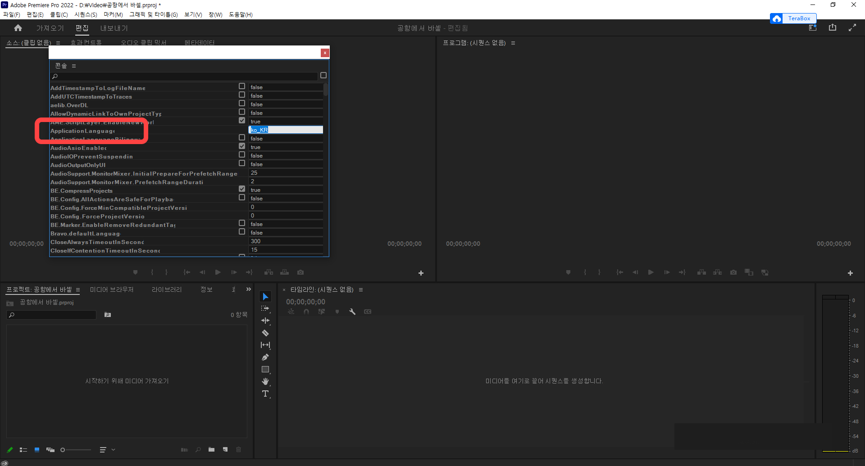Image resolution: width=865 pixels, height=466 pixels.
Task: Open 라이브러리 tab
Action: click(167, 290)
